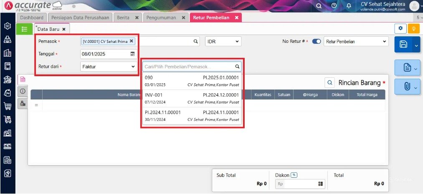The image size is (423, 194).
Task: Click the discount calculator icon
Action: [321, 184]
